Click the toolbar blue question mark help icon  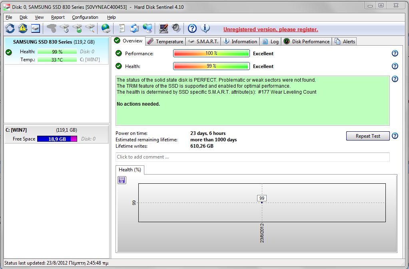click(192, 28)
